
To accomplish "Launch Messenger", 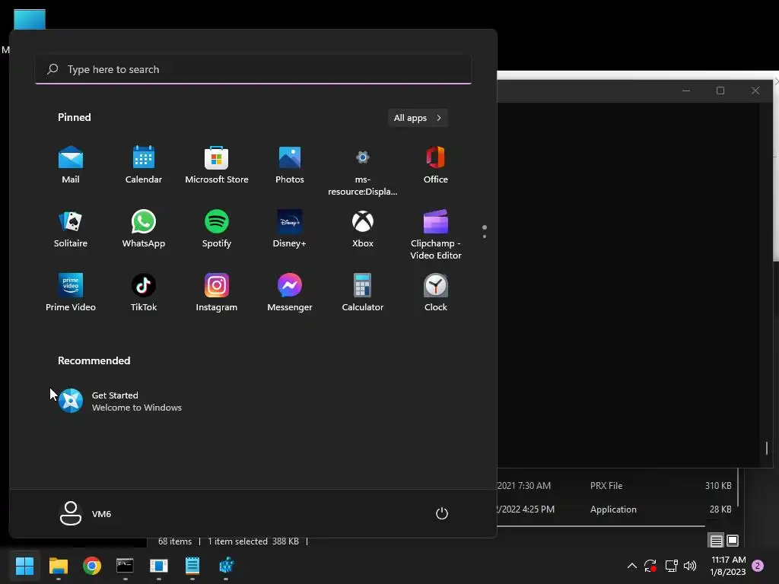I will pyautogui.click(x=290, y=293).
